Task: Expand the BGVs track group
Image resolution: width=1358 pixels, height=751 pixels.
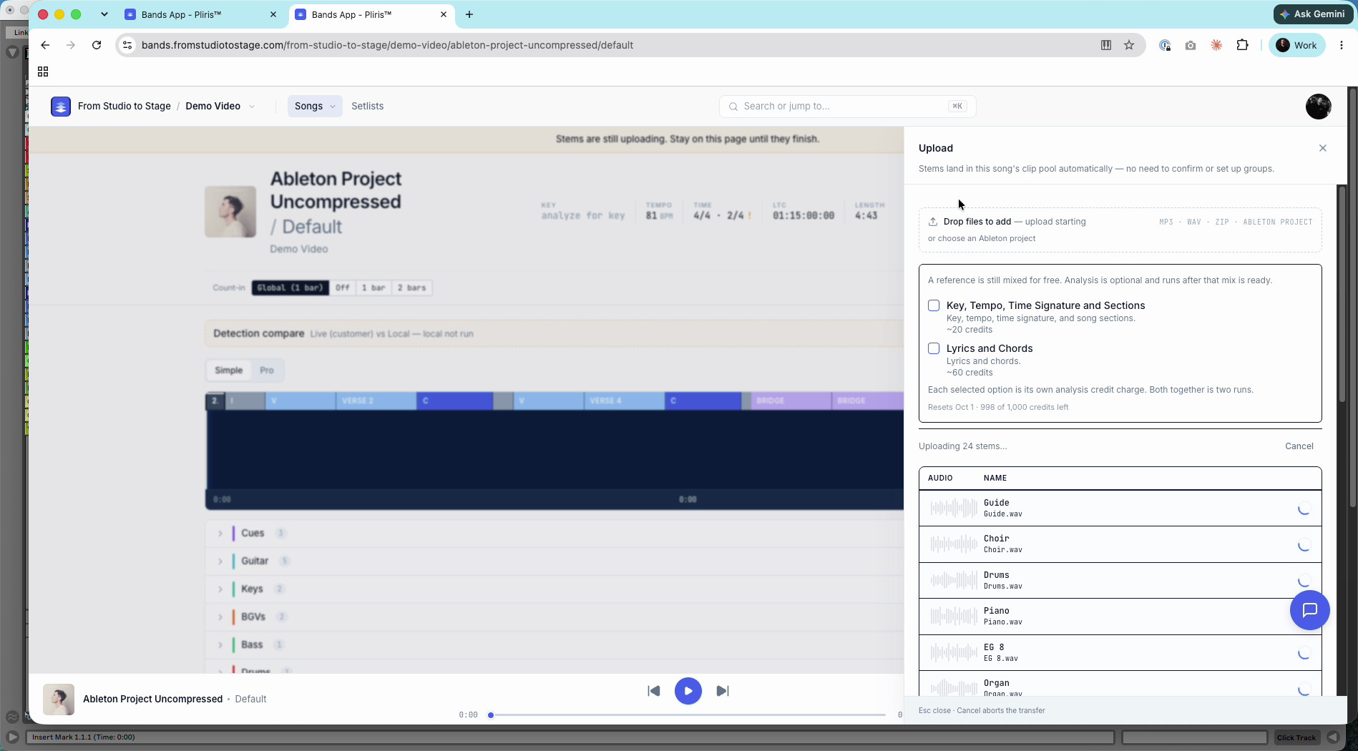Action: tap(220, 617)
